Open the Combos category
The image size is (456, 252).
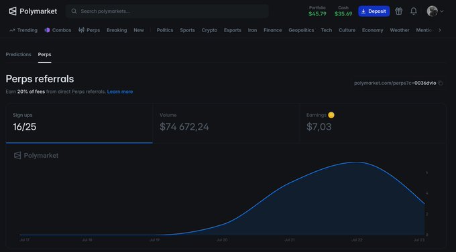pyautogui.click(x=58, y=30)
